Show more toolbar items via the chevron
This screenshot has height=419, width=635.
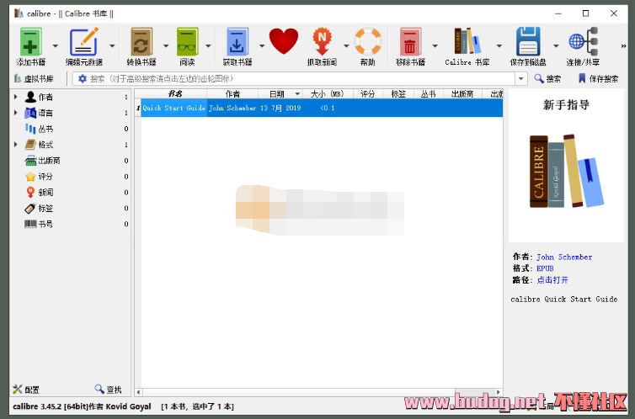(x=624, y=46)
